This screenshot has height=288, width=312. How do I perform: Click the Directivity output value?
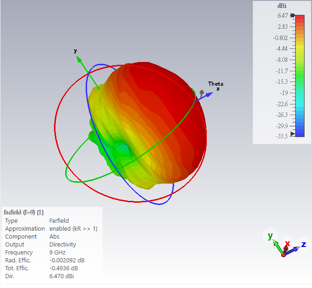(62, 244)
